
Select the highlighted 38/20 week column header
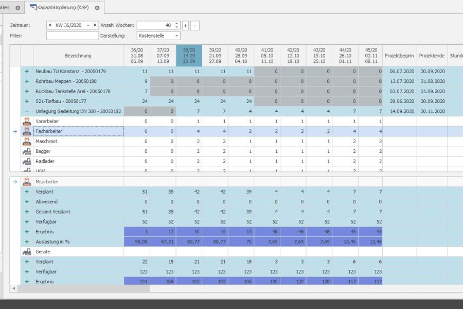pos(189,55)
